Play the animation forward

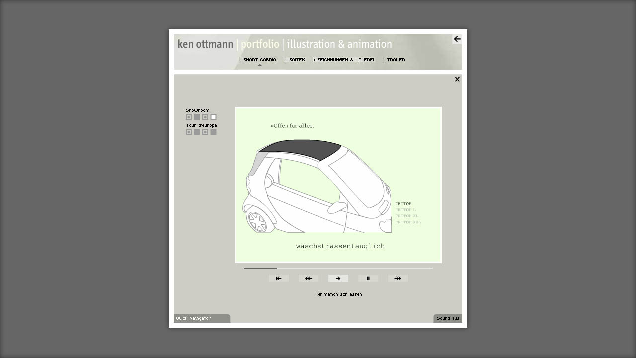click(338, 279)
